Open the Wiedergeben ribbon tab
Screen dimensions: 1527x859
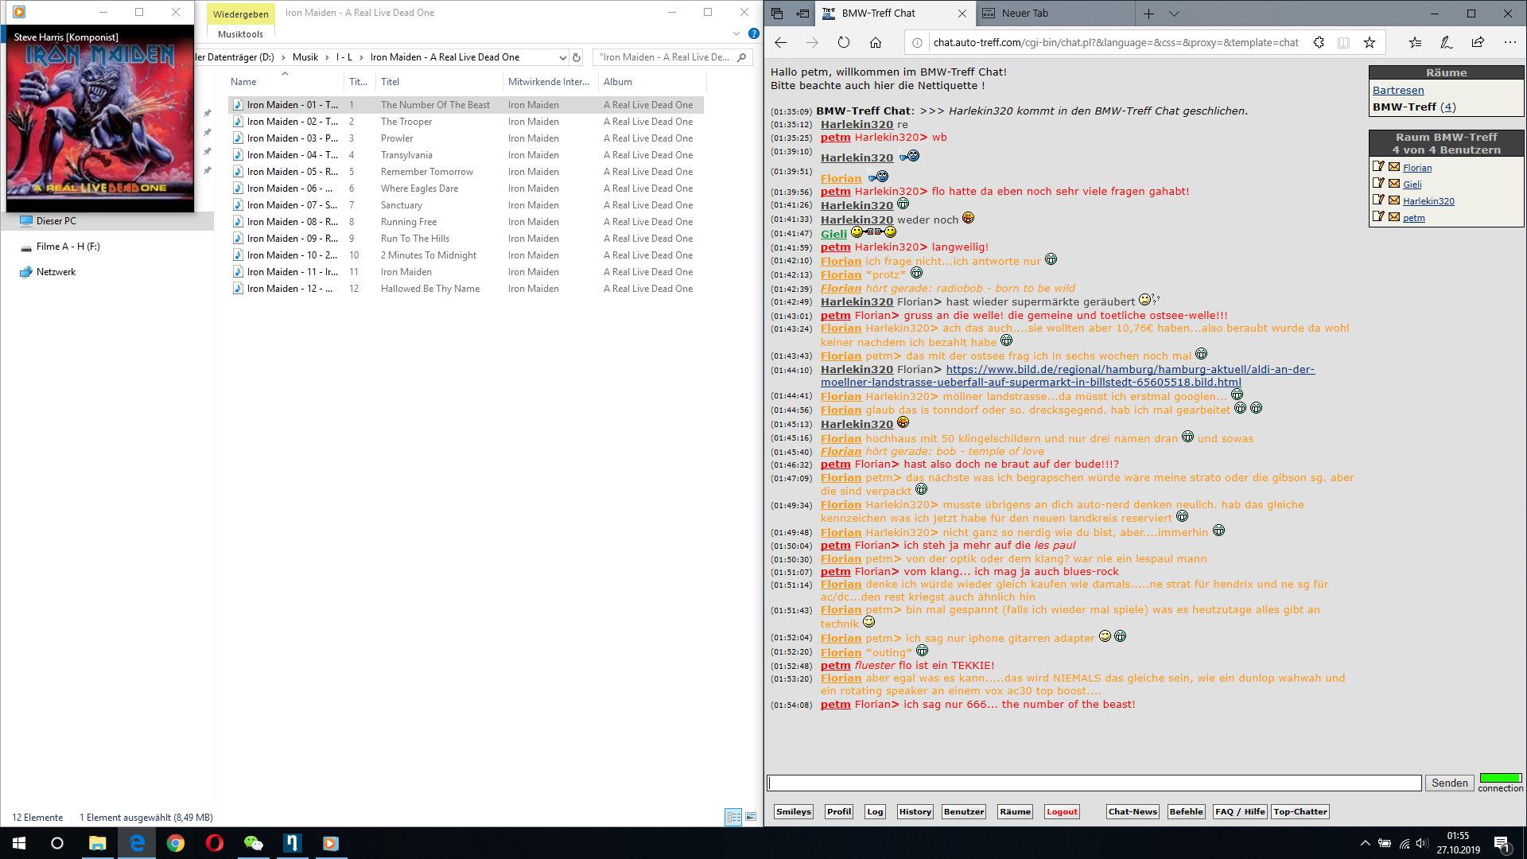240,14
